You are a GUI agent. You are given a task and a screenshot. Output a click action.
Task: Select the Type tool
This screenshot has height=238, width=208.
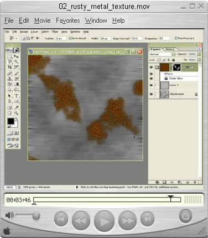tap(16, 96)
